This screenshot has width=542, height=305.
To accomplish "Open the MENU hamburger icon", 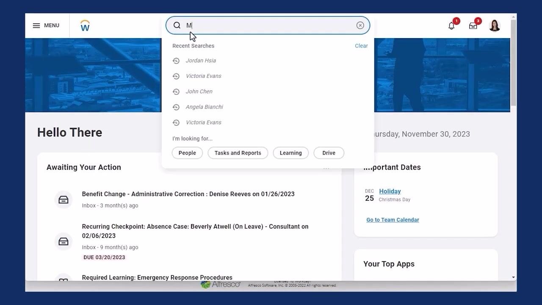I will click(x=36, y=25).
